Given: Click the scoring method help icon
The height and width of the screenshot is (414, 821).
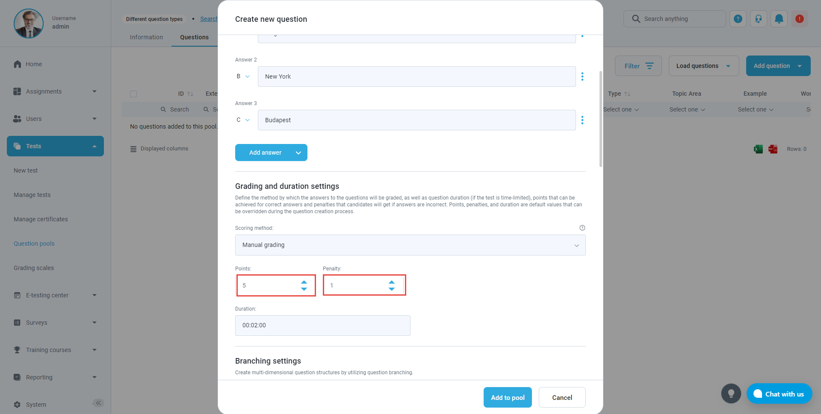Looking at the screenshot, I should (x=582, y=228).
